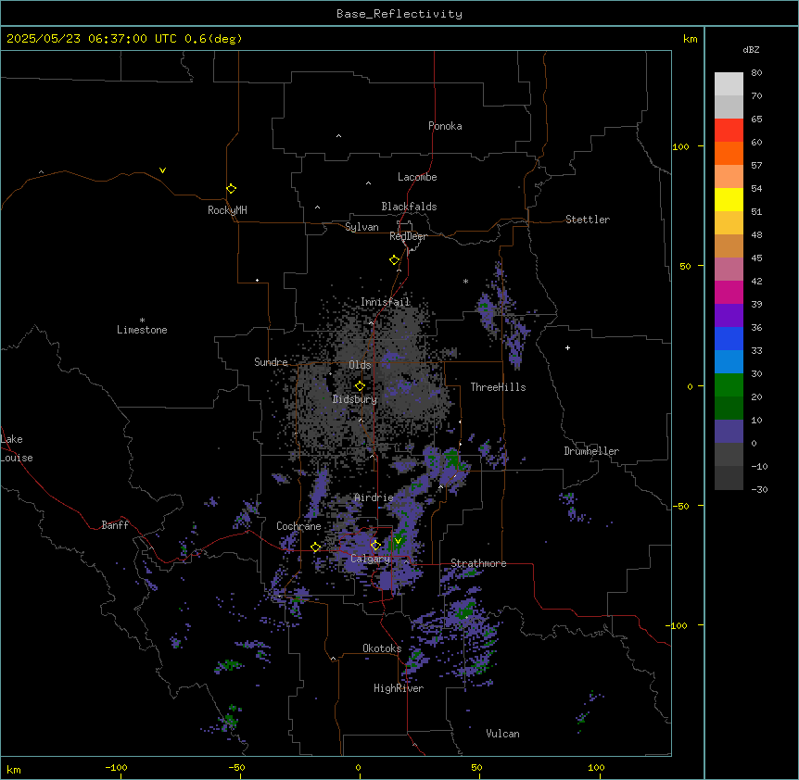
Task: Select the Cochrane label
Action: tap(298, 526)
